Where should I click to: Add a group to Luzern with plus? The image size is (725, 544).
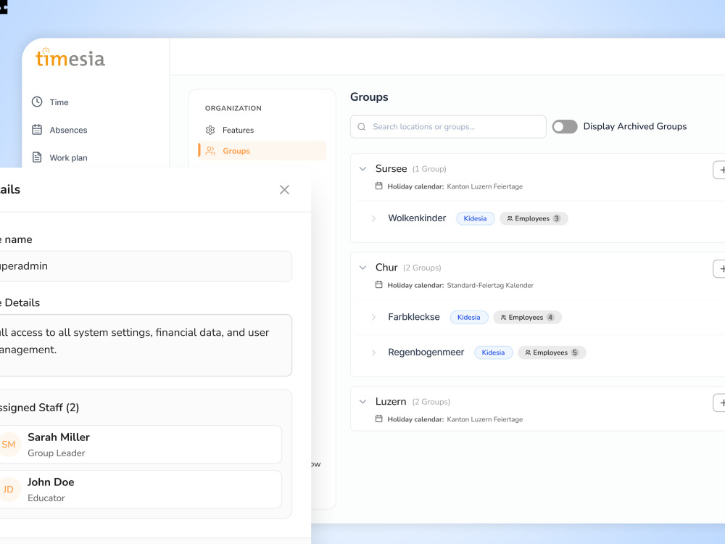pos(719,403)
